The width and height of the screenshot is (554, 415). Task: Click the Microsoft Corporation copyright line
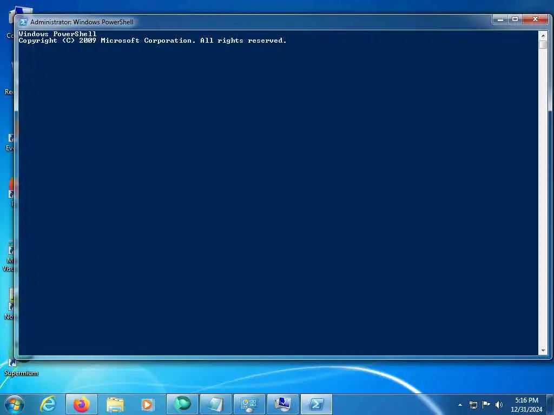point(152,41)
